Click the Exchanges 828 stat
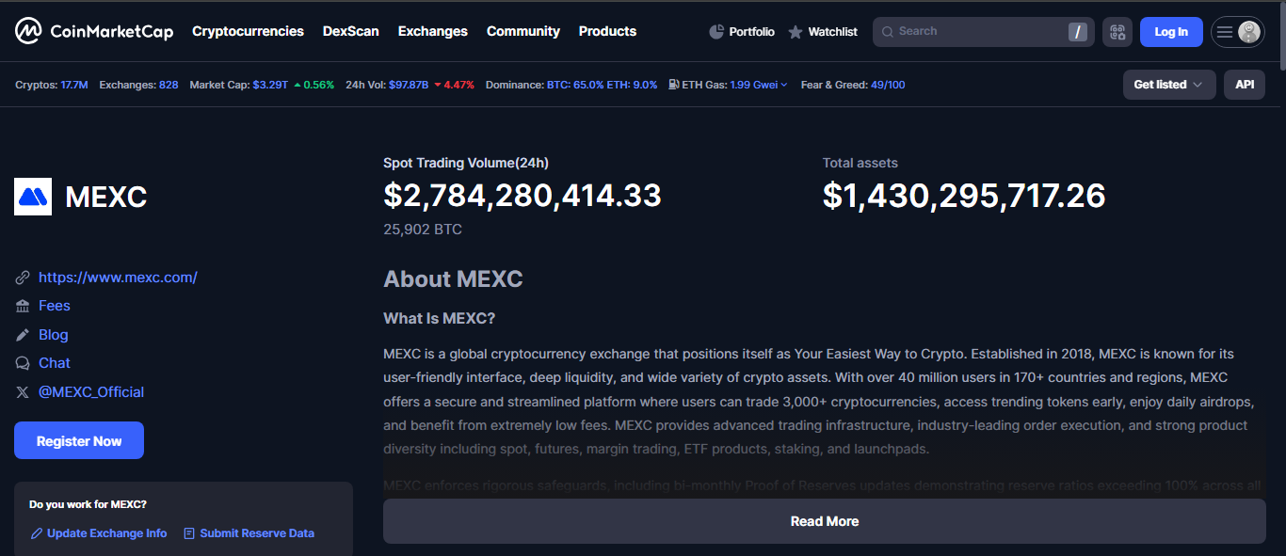The width and height of the screenshot is (1286, 556). tap(138, 85)
